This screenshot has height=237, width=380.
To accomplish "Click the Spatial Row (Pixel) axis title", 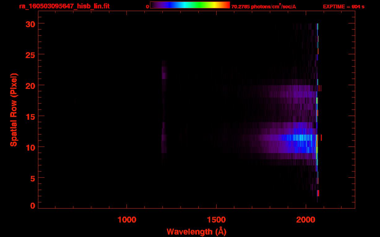I will pos(14,110).
